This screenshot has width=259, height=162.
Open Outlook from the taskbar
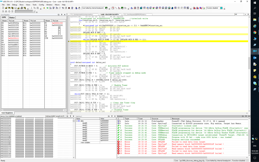(255, 58)
